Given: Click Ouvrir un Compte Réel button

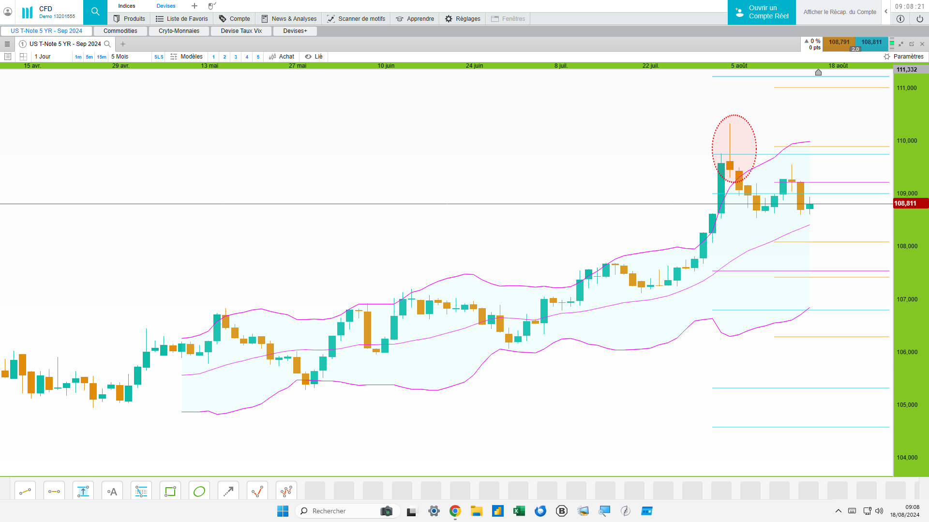Looking at the screenshot, I should click(762, 12).
